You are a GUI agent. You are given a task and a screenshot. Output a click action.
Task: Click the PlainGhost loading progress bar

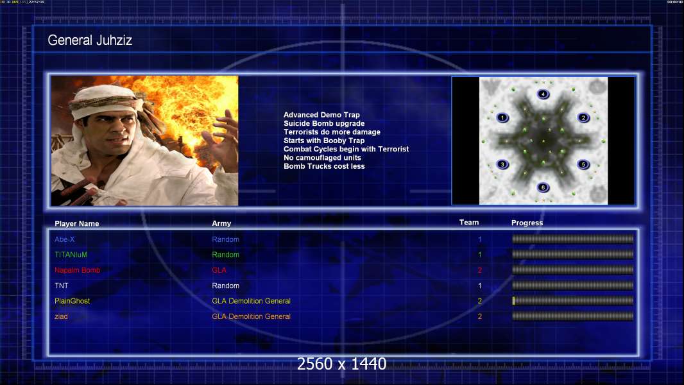(x=573, y=301)
